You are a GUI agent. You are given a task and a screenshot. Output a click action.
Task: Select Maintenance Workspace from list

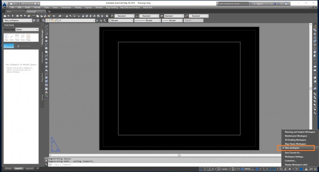(296, 136)
